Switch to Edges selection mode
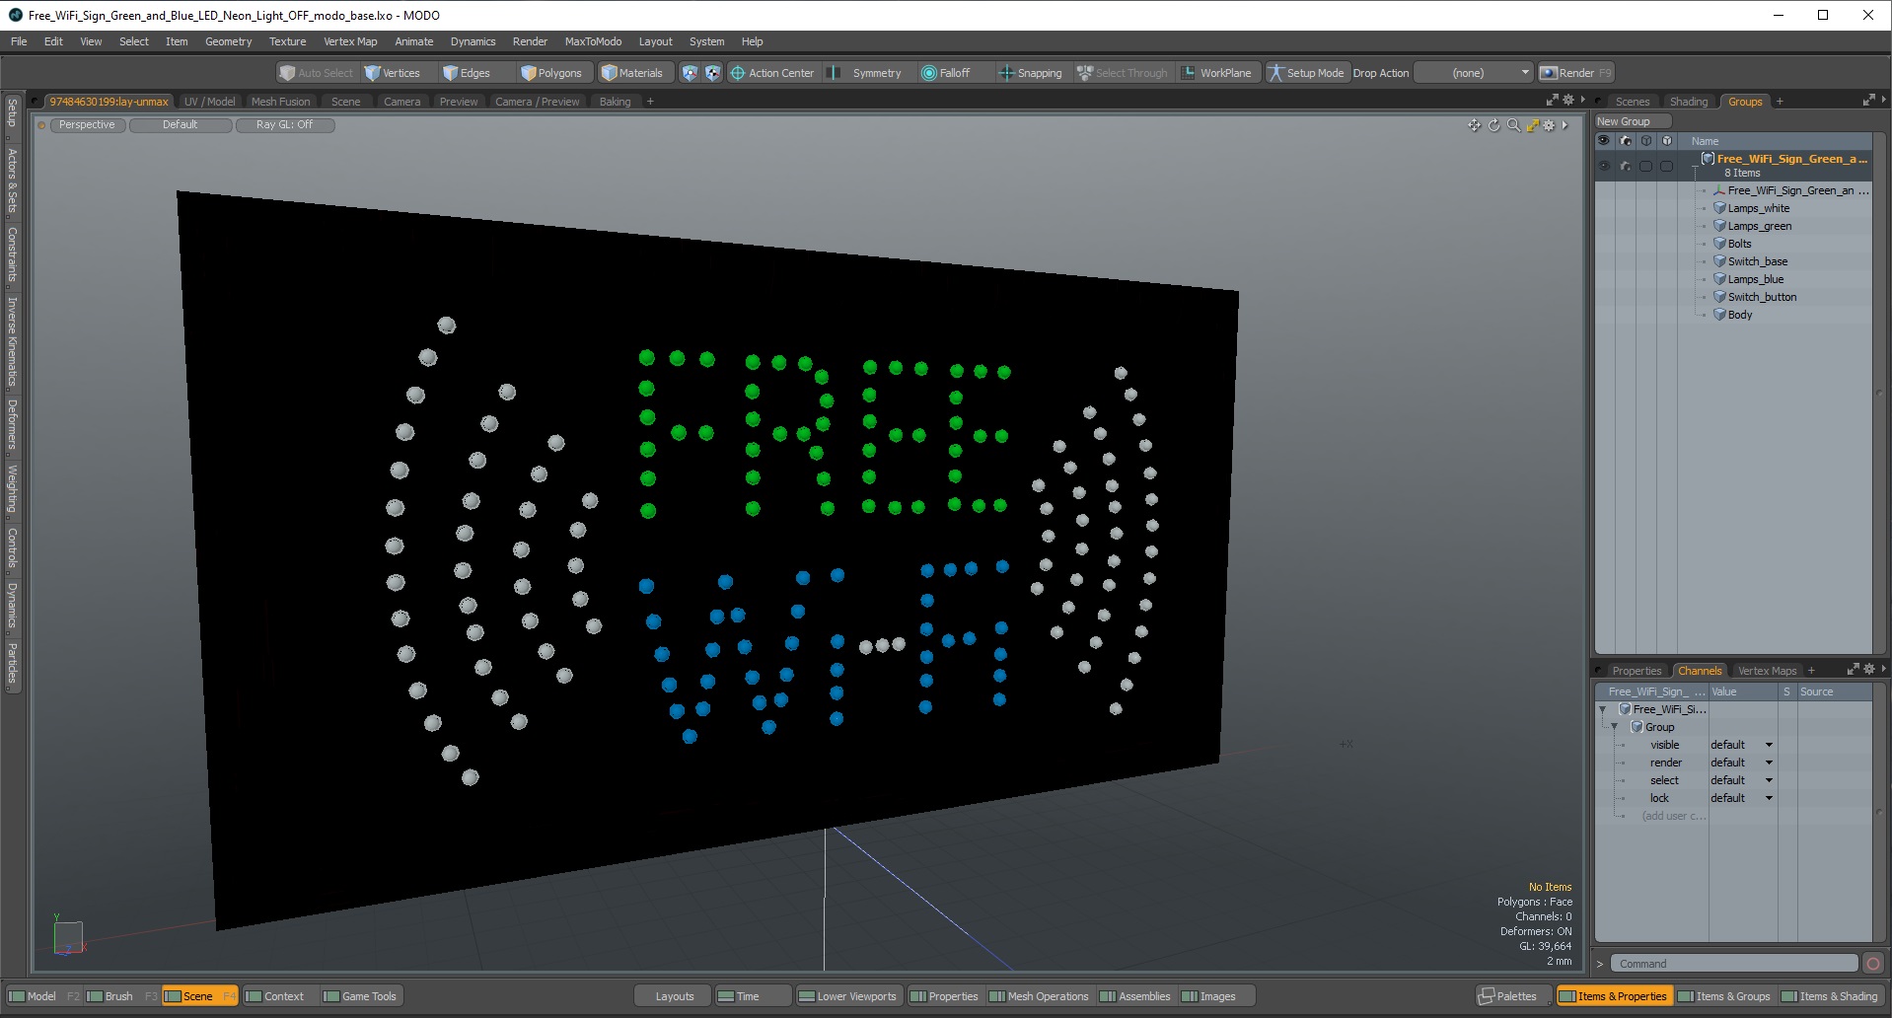1892x1018 pixels. tap(467, 73)
